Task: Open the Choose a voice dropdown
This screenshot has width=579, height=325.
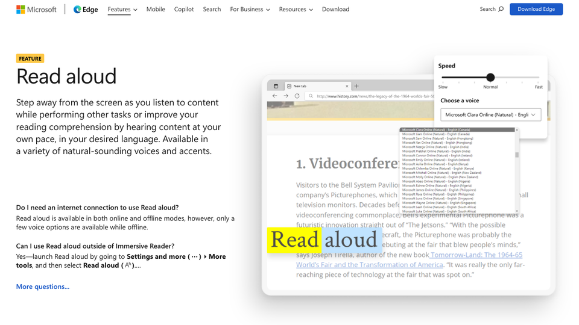Action: [x=490, y=114]
